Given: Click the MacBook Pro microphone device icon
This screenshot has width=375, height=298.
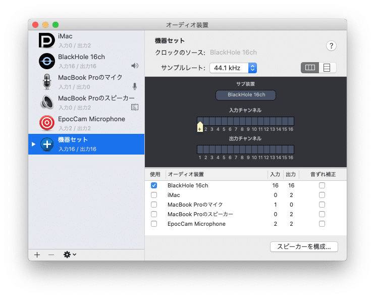Looking at the screenshot, I should coord(47,82).
